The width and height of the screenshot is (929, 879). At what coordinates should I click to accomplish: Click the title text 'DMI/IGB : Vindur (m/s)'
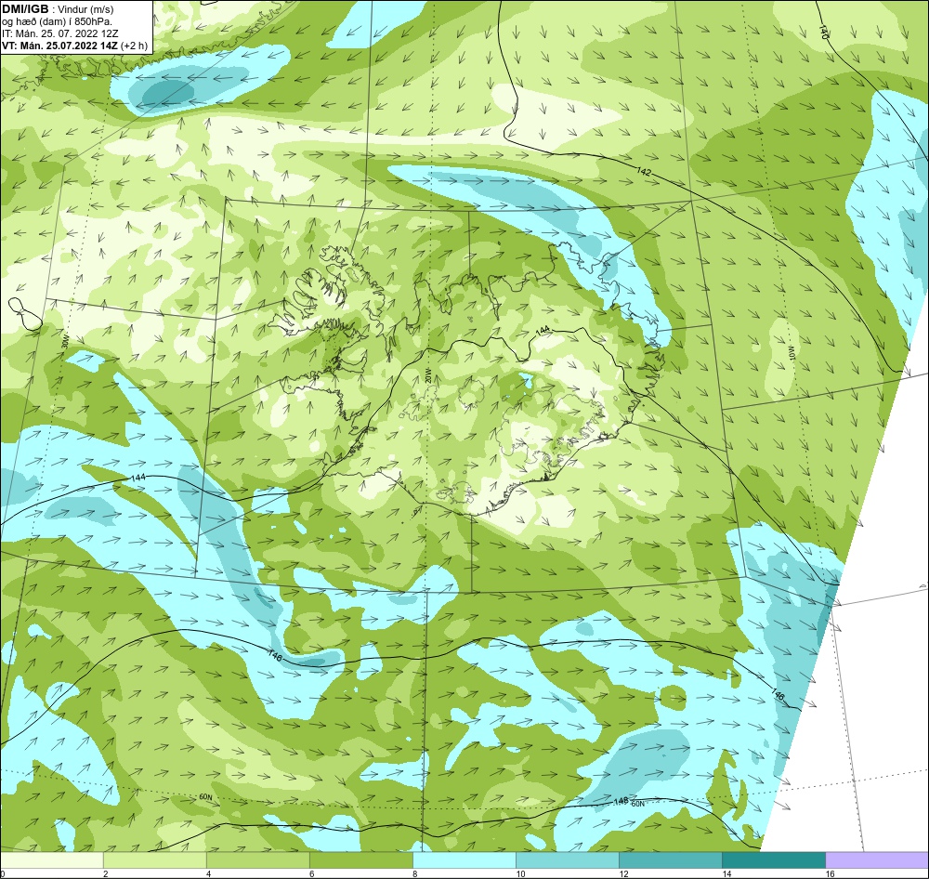[x=58, y=9]
